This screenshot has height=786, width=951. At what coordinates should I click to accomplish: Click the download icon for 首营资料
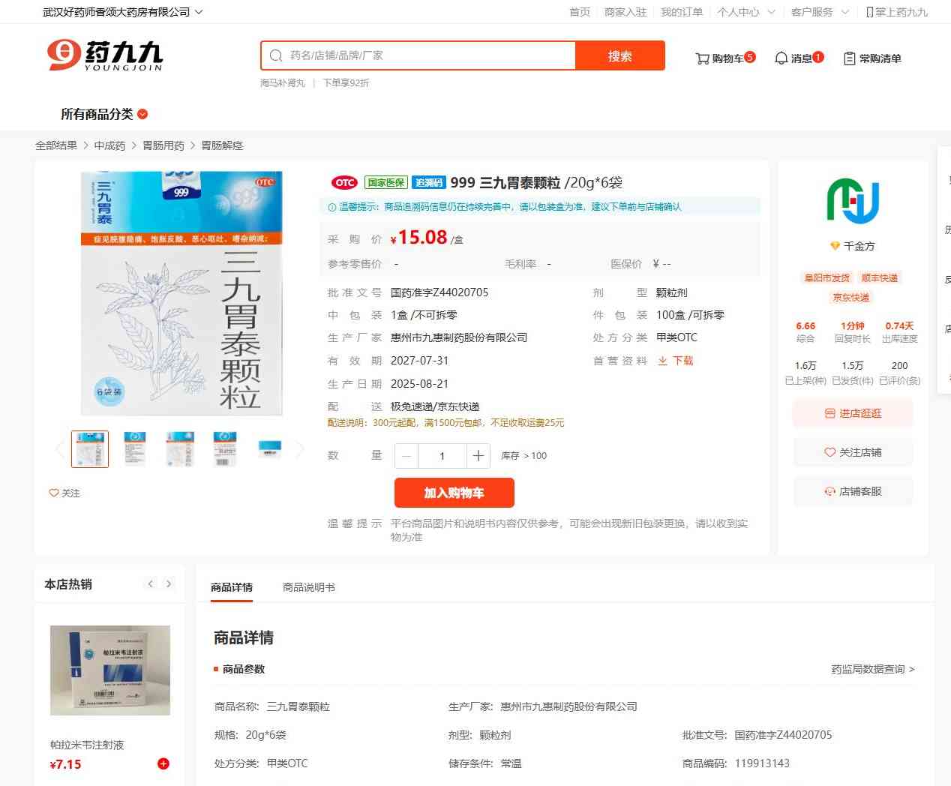click(x=662, y=361)
